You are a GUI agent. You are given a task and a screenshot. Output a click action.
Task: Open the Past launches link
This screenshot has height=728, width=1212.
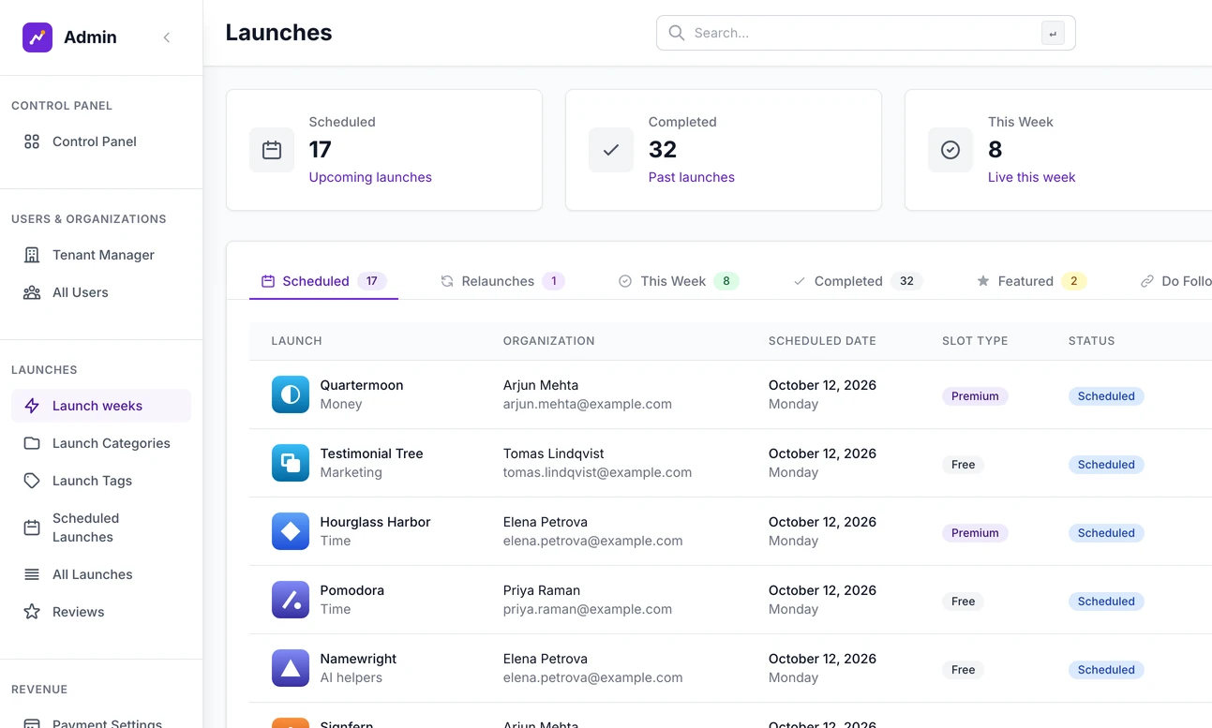[x=692, y=177]
